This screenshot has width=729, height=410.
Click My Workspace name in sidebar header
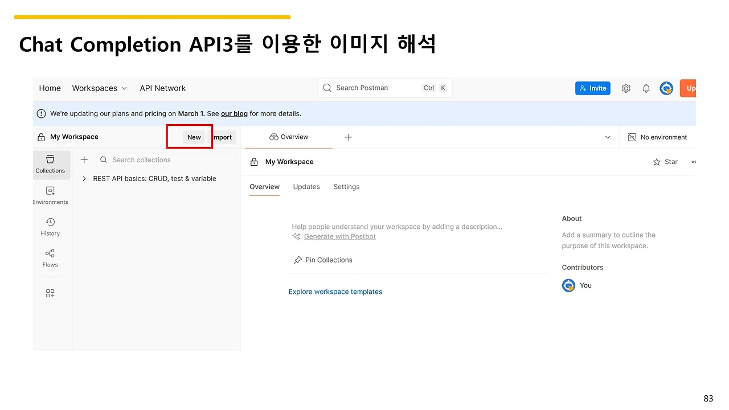click(x=74, y=137)
